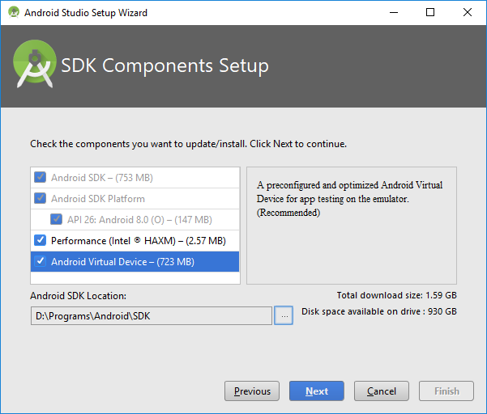Toggle the Android SDK Platform checkbox
Viewport: 487px width, 414px height.
40,198
